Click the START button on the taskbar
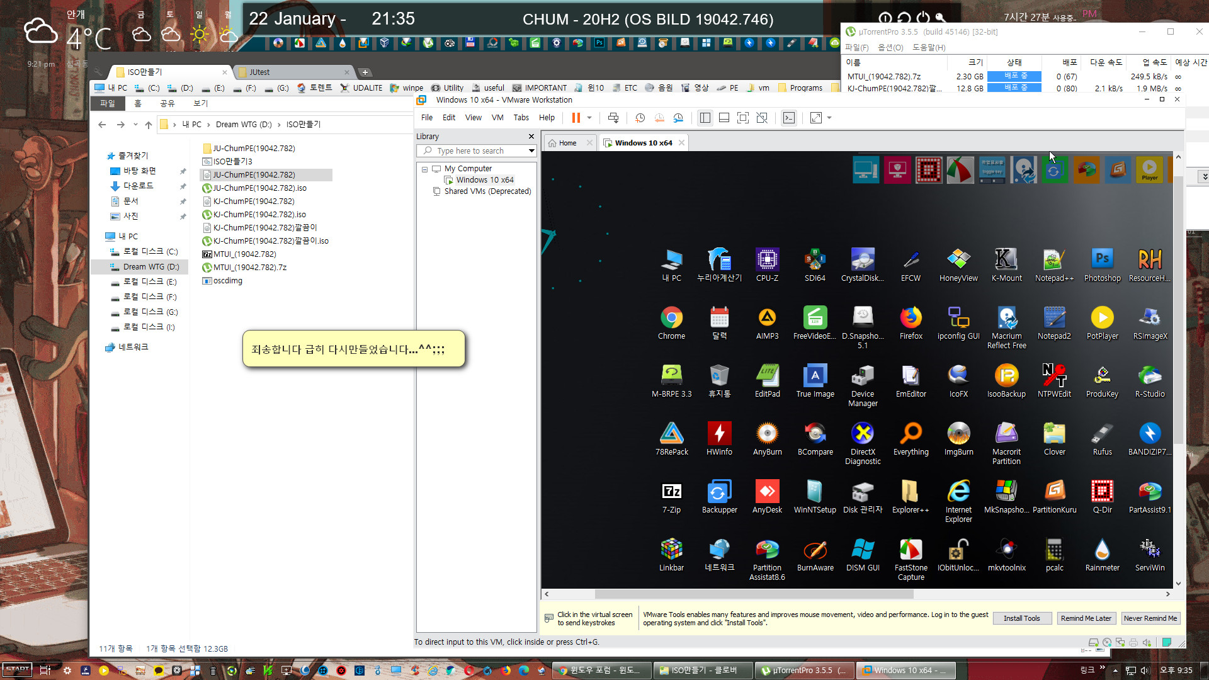Image resolution: width=1209 pixels, height=680 pixels. point(18,670)
